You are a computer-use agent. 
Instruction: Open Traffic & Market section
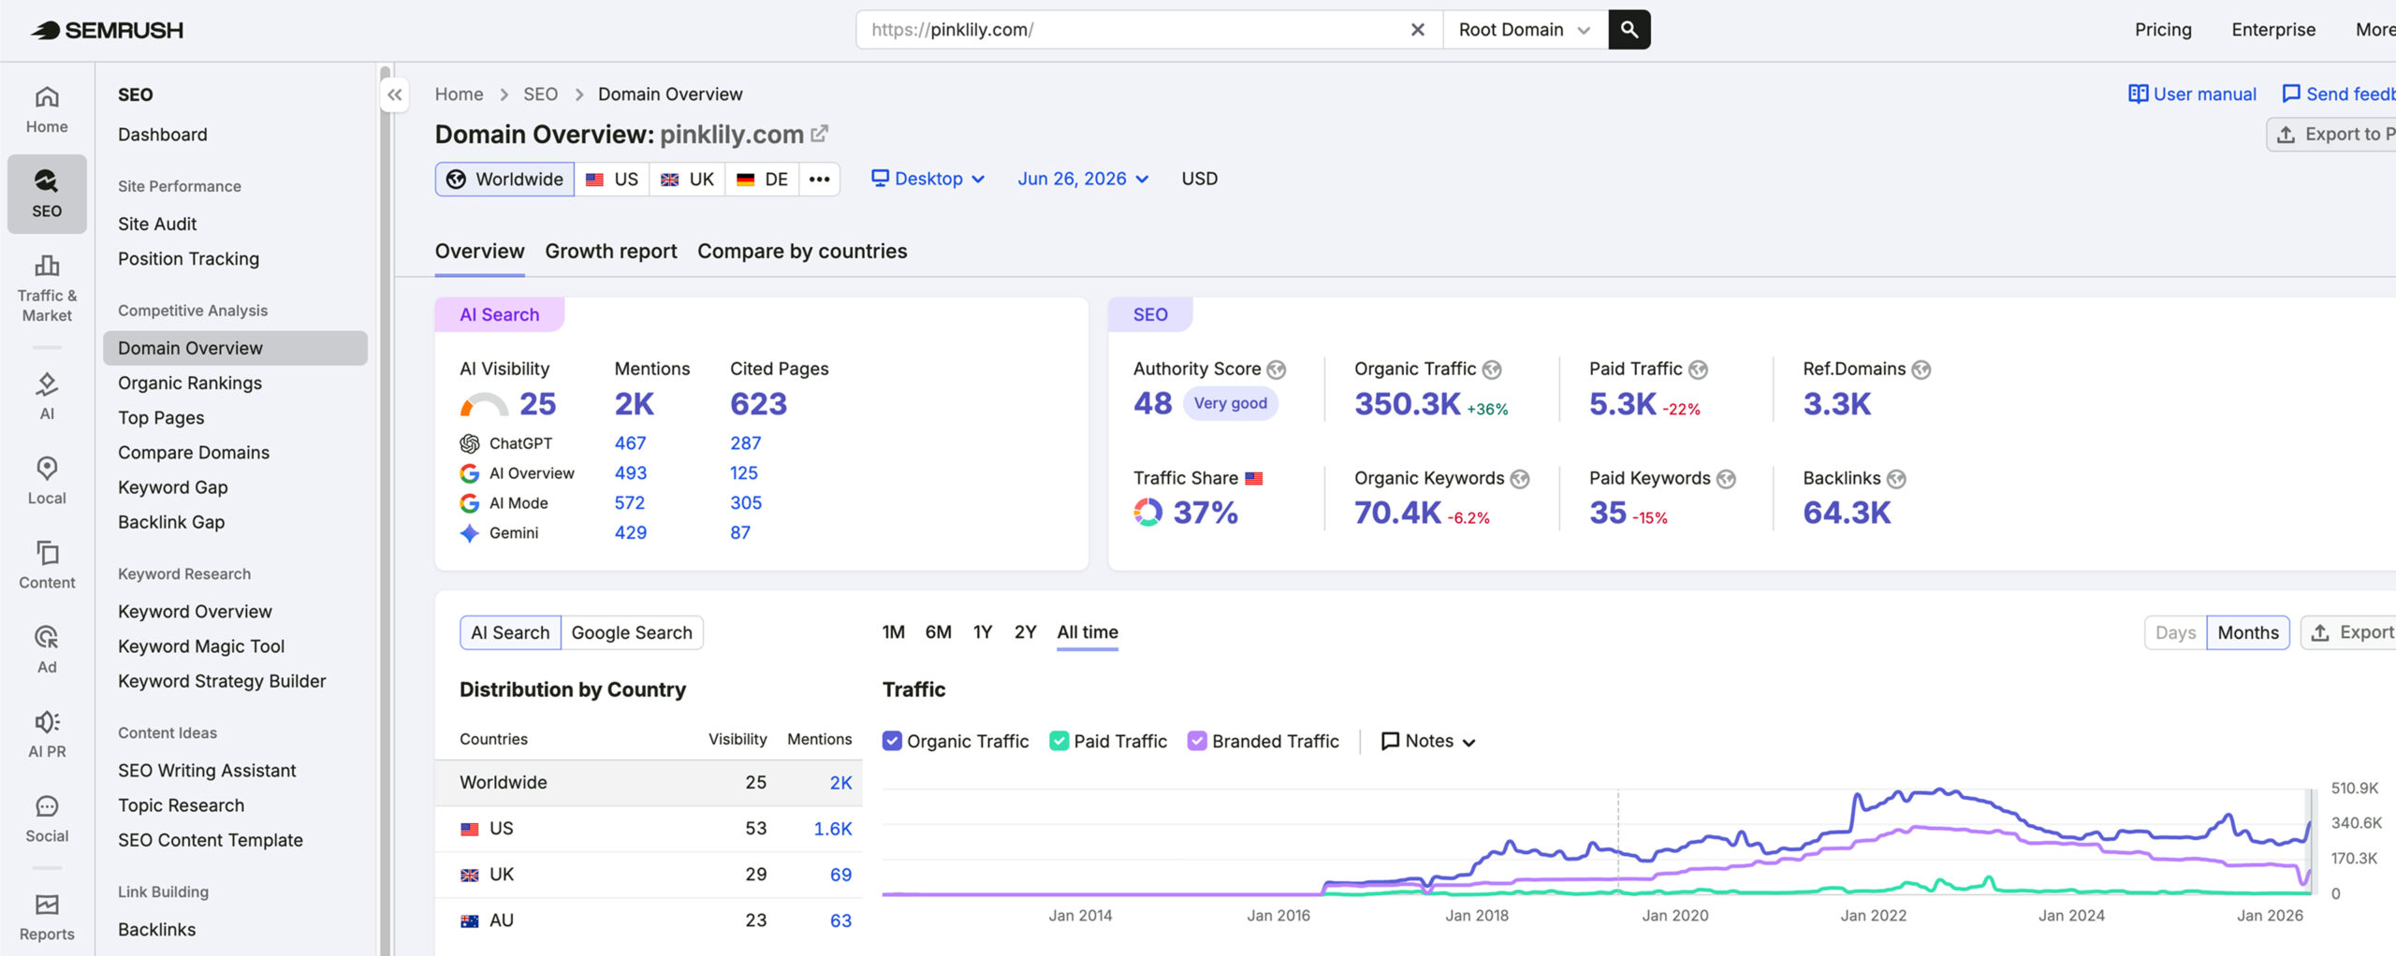tap(47, 289)
